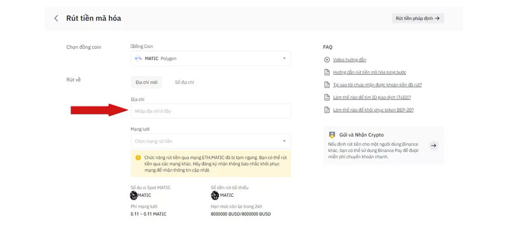Click the Rút về section label
This screenshot has width=508, height=231.
click(74, 80)
